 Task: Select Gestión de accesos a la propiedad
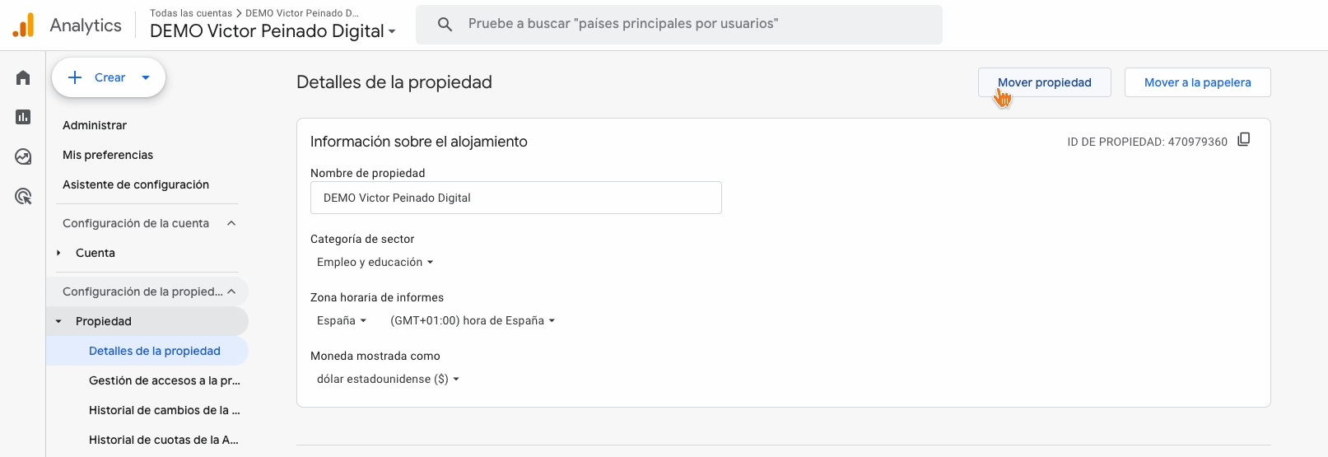[x=164, y=380]
